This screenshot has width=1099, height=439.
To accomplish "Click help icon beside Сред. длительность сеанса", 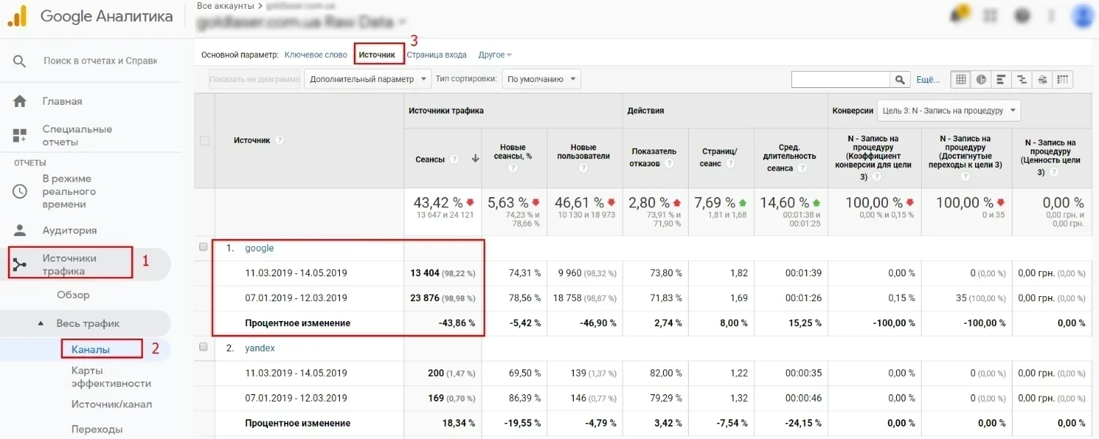I will coord(802,168).
